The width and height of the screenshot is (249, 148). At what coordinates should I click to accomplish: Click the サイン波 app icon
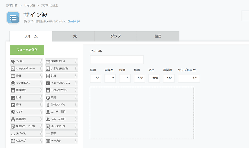click(13, 17)
